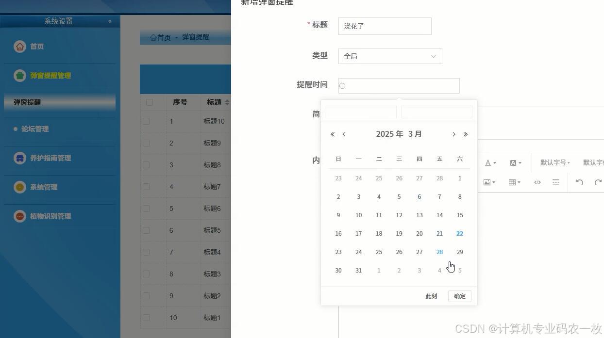Click the insert table icon
The image size is (604, 338).
point(514,182)
